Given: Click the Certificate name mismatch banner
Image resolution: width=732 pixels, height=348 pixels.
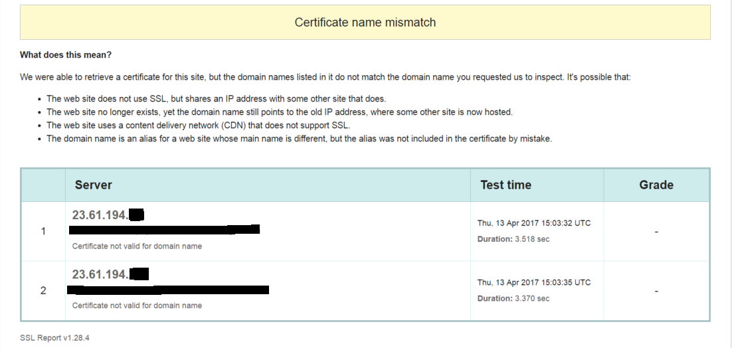Looking at the screenshot, I should click(x=365, y=23).
